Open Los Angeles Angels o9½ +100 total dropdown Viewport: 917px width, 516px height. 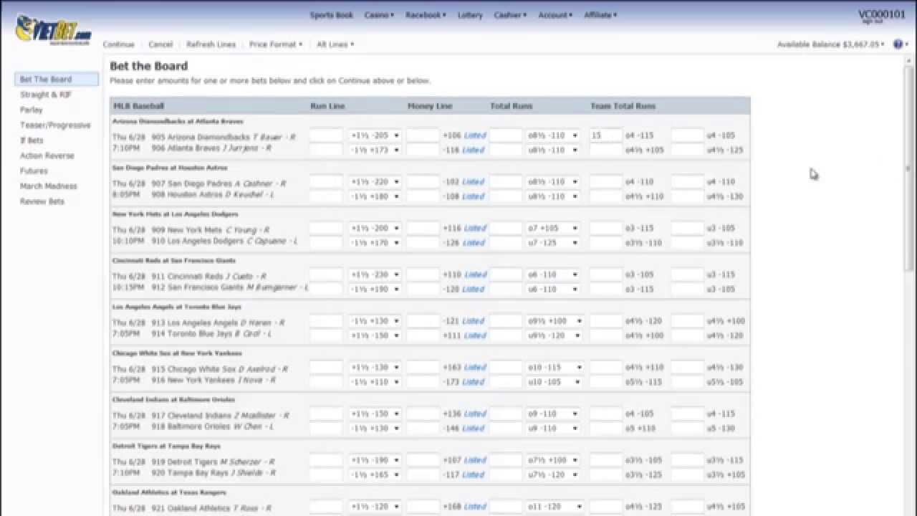(x=555, y=321)
